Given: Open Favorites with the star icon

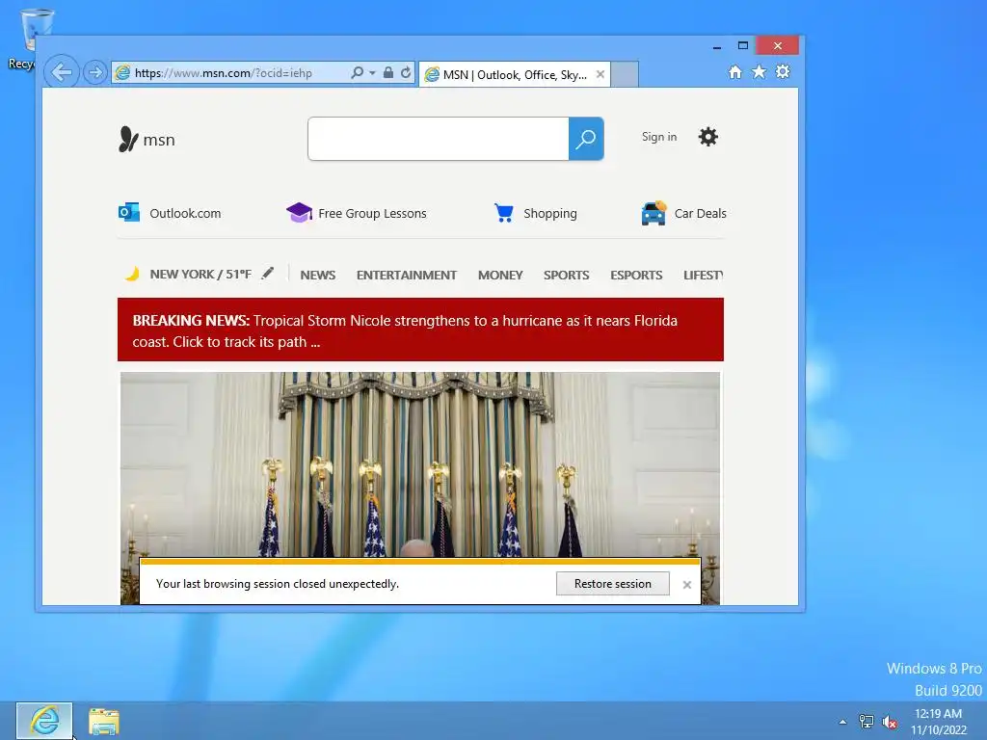Looking at the screenshot, I should click(x=760, y=71).
